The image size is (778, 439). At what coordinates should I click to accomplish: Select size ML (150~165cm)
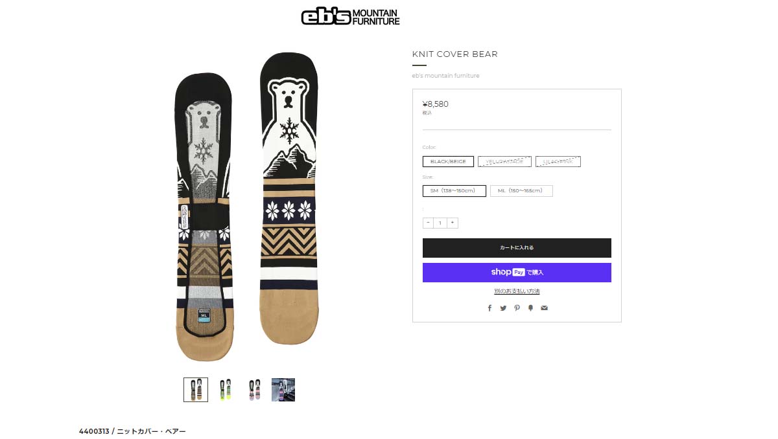coord(521,191)
